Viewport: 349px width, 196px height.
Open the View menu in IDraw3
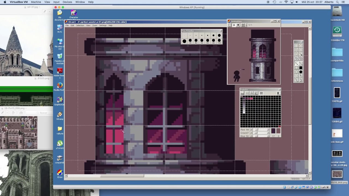(88, 25)
